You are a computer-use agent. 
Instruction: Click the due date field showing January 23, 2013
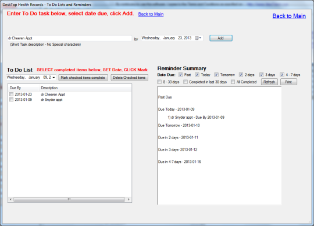[x=172, y=38]
